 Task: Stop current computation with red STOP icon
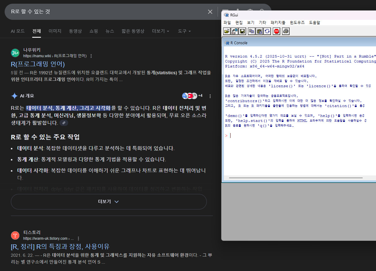click(x=276, y=31)
